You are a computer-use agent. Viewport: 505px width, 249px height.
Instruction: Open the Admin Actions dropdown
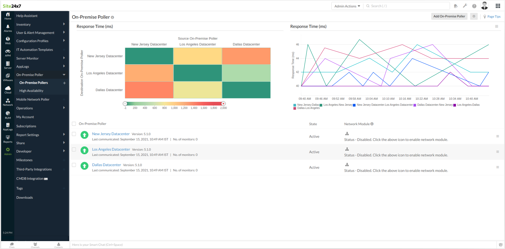click(x=347, y=6)
